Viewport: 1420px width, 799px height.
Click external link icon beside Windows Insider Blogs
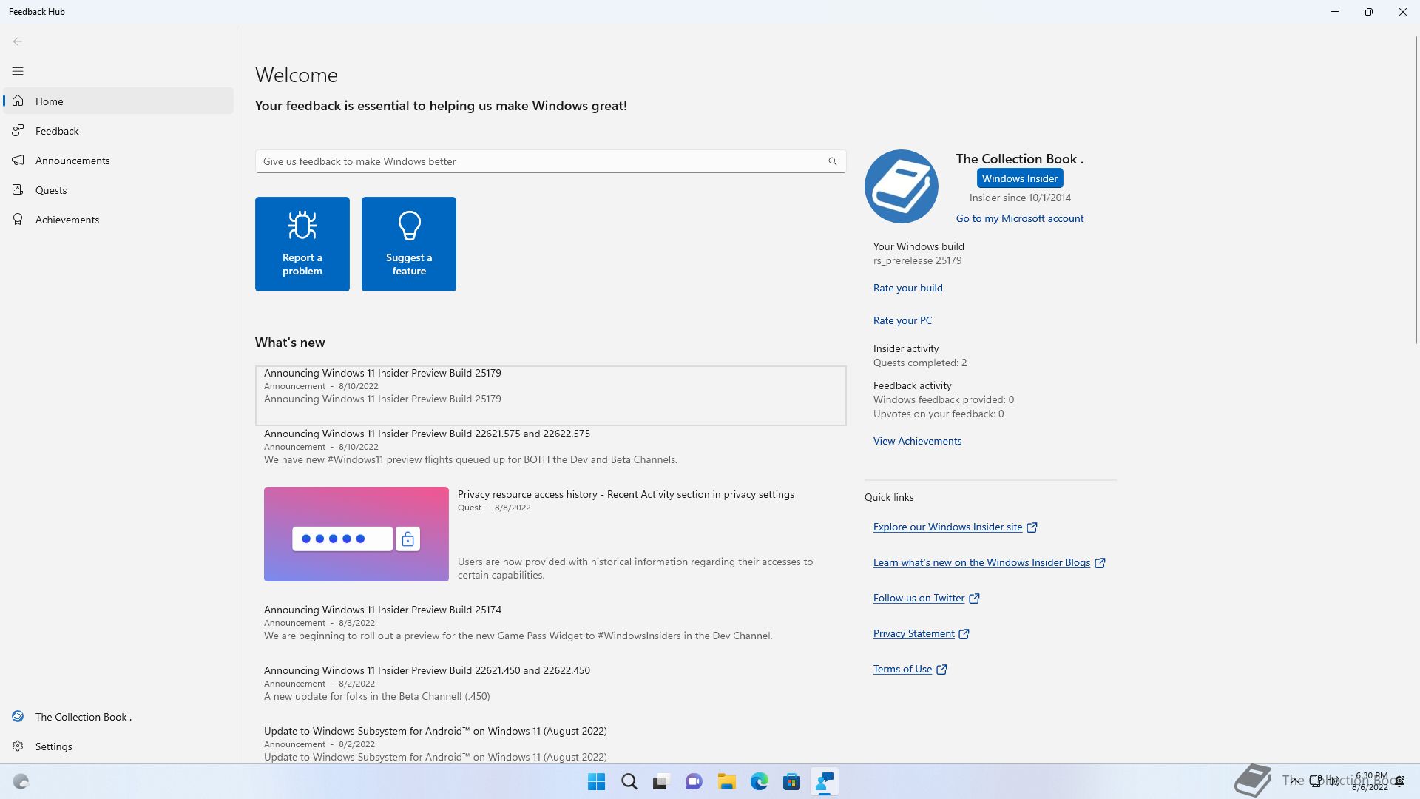point(1100,563)
